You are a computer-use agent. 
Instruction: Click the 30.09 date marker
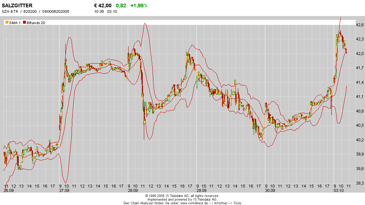click(x=270, y=190)
